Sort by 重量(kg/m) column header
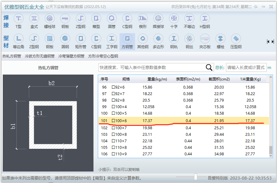Screen dimensions: 277x183 tap(157, 79)
